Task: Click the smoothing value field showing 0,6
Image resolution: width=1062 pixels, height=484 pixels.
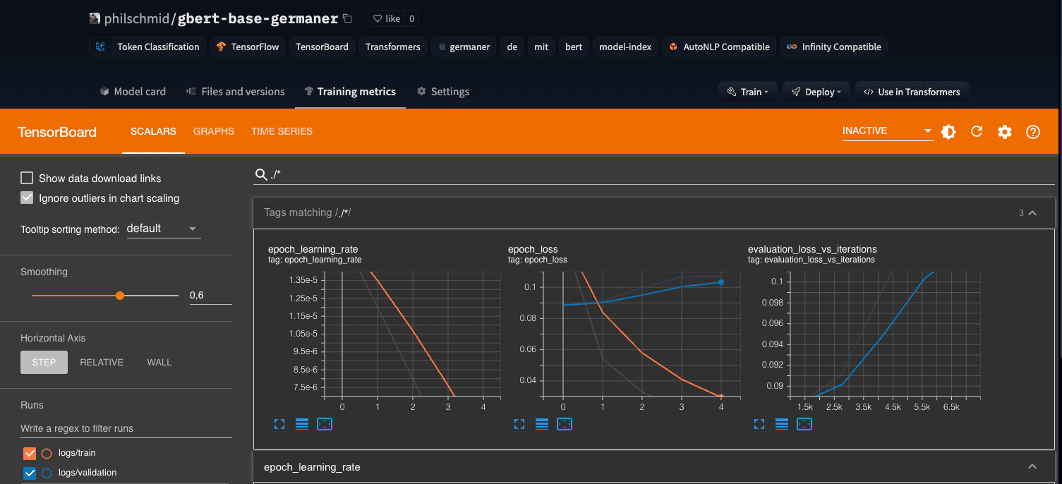Action: coord(210,296)
